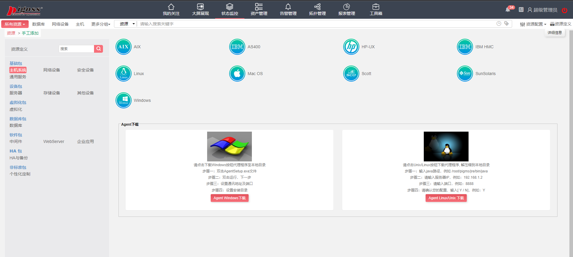The image size is (573, 257).
Task: Click Agent Linux/Unix 下载 button
Action: point(446,198)
